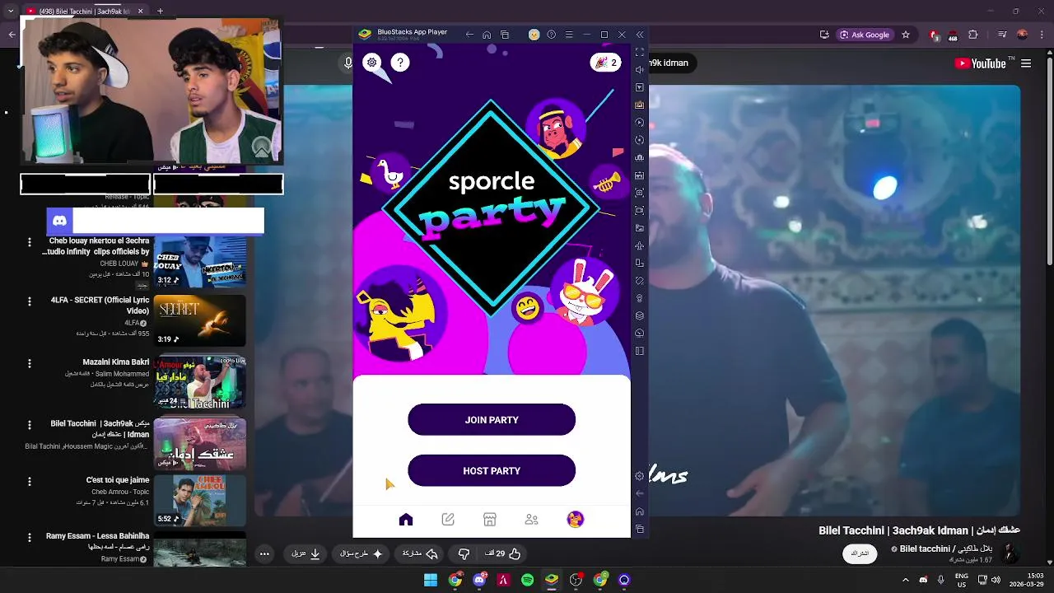Image resolution: width=1054 pixels, height=593 pixels.
Task: Dislike the video with thumbs down
Action: tap(464, 553)
